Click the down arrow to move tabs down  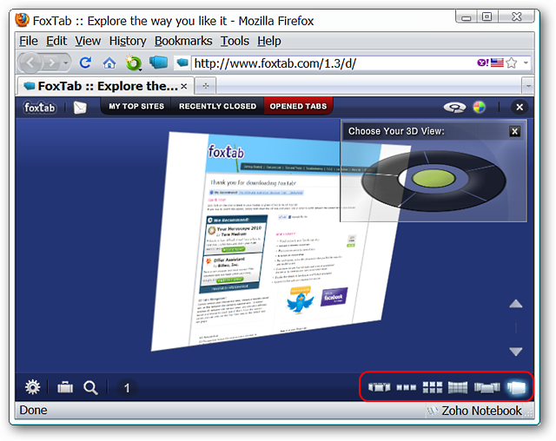coord(516,351)
